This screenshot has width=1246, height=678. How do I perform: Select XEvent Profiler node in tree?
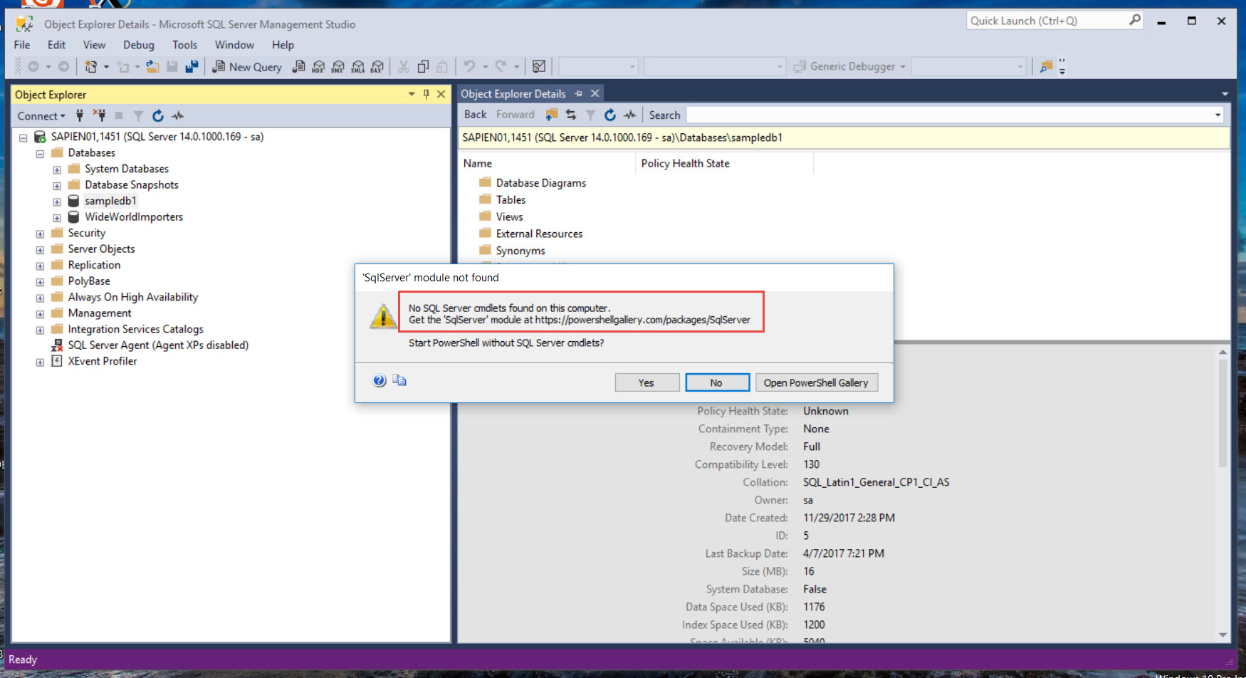(x=103, y=361)
